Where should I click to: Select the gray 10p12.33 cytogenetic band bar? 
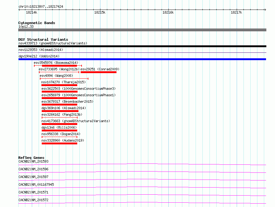coord(142,30)
